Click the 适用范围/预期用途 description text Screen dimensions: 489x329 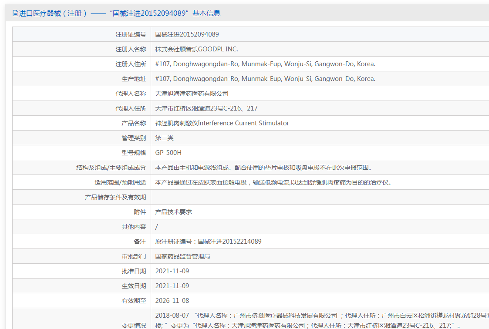tap(273, 182)
